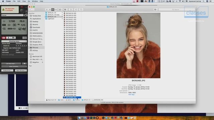Viewport: 214px width, 120px height.
Task: Expand the 2019_01_10 copy folder arrow
Action: click(x=62, y=15)
